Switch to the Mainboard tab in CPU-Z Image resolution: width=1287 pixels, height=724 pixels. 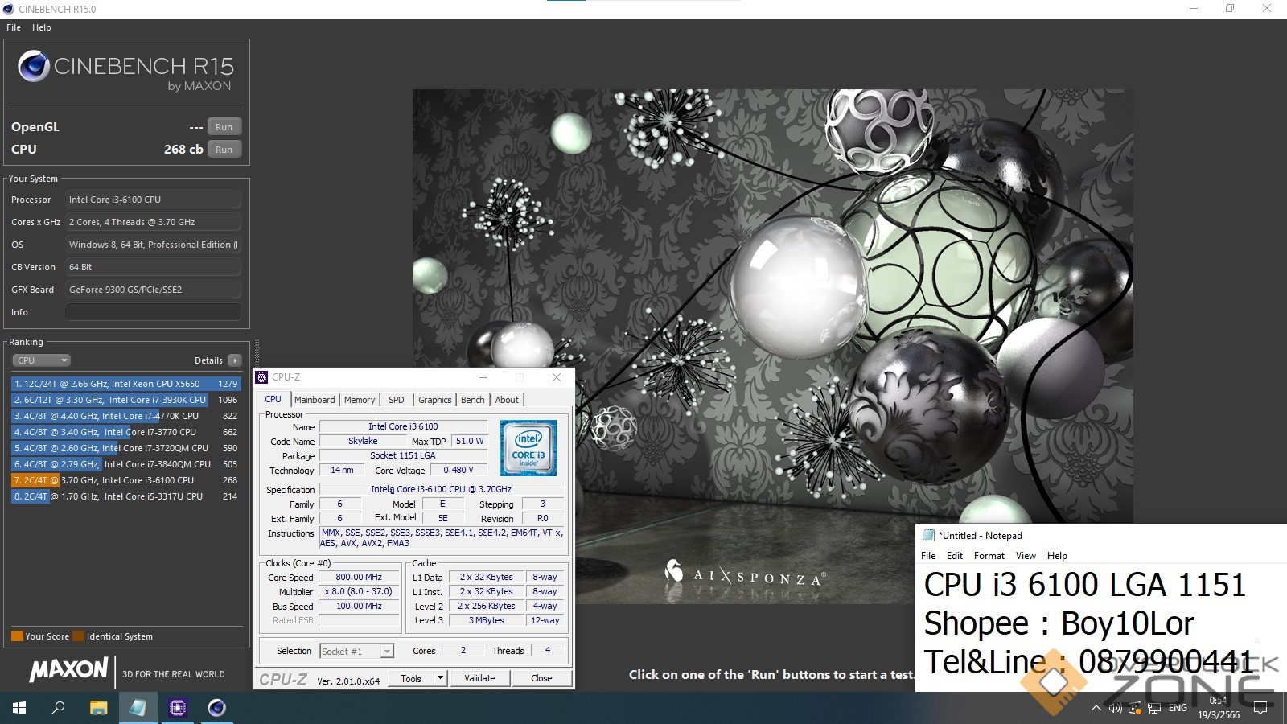[x=315, y=400]
